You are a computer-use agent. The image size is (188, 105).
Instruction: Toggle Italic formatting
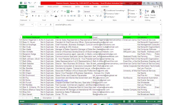(36, 16)
